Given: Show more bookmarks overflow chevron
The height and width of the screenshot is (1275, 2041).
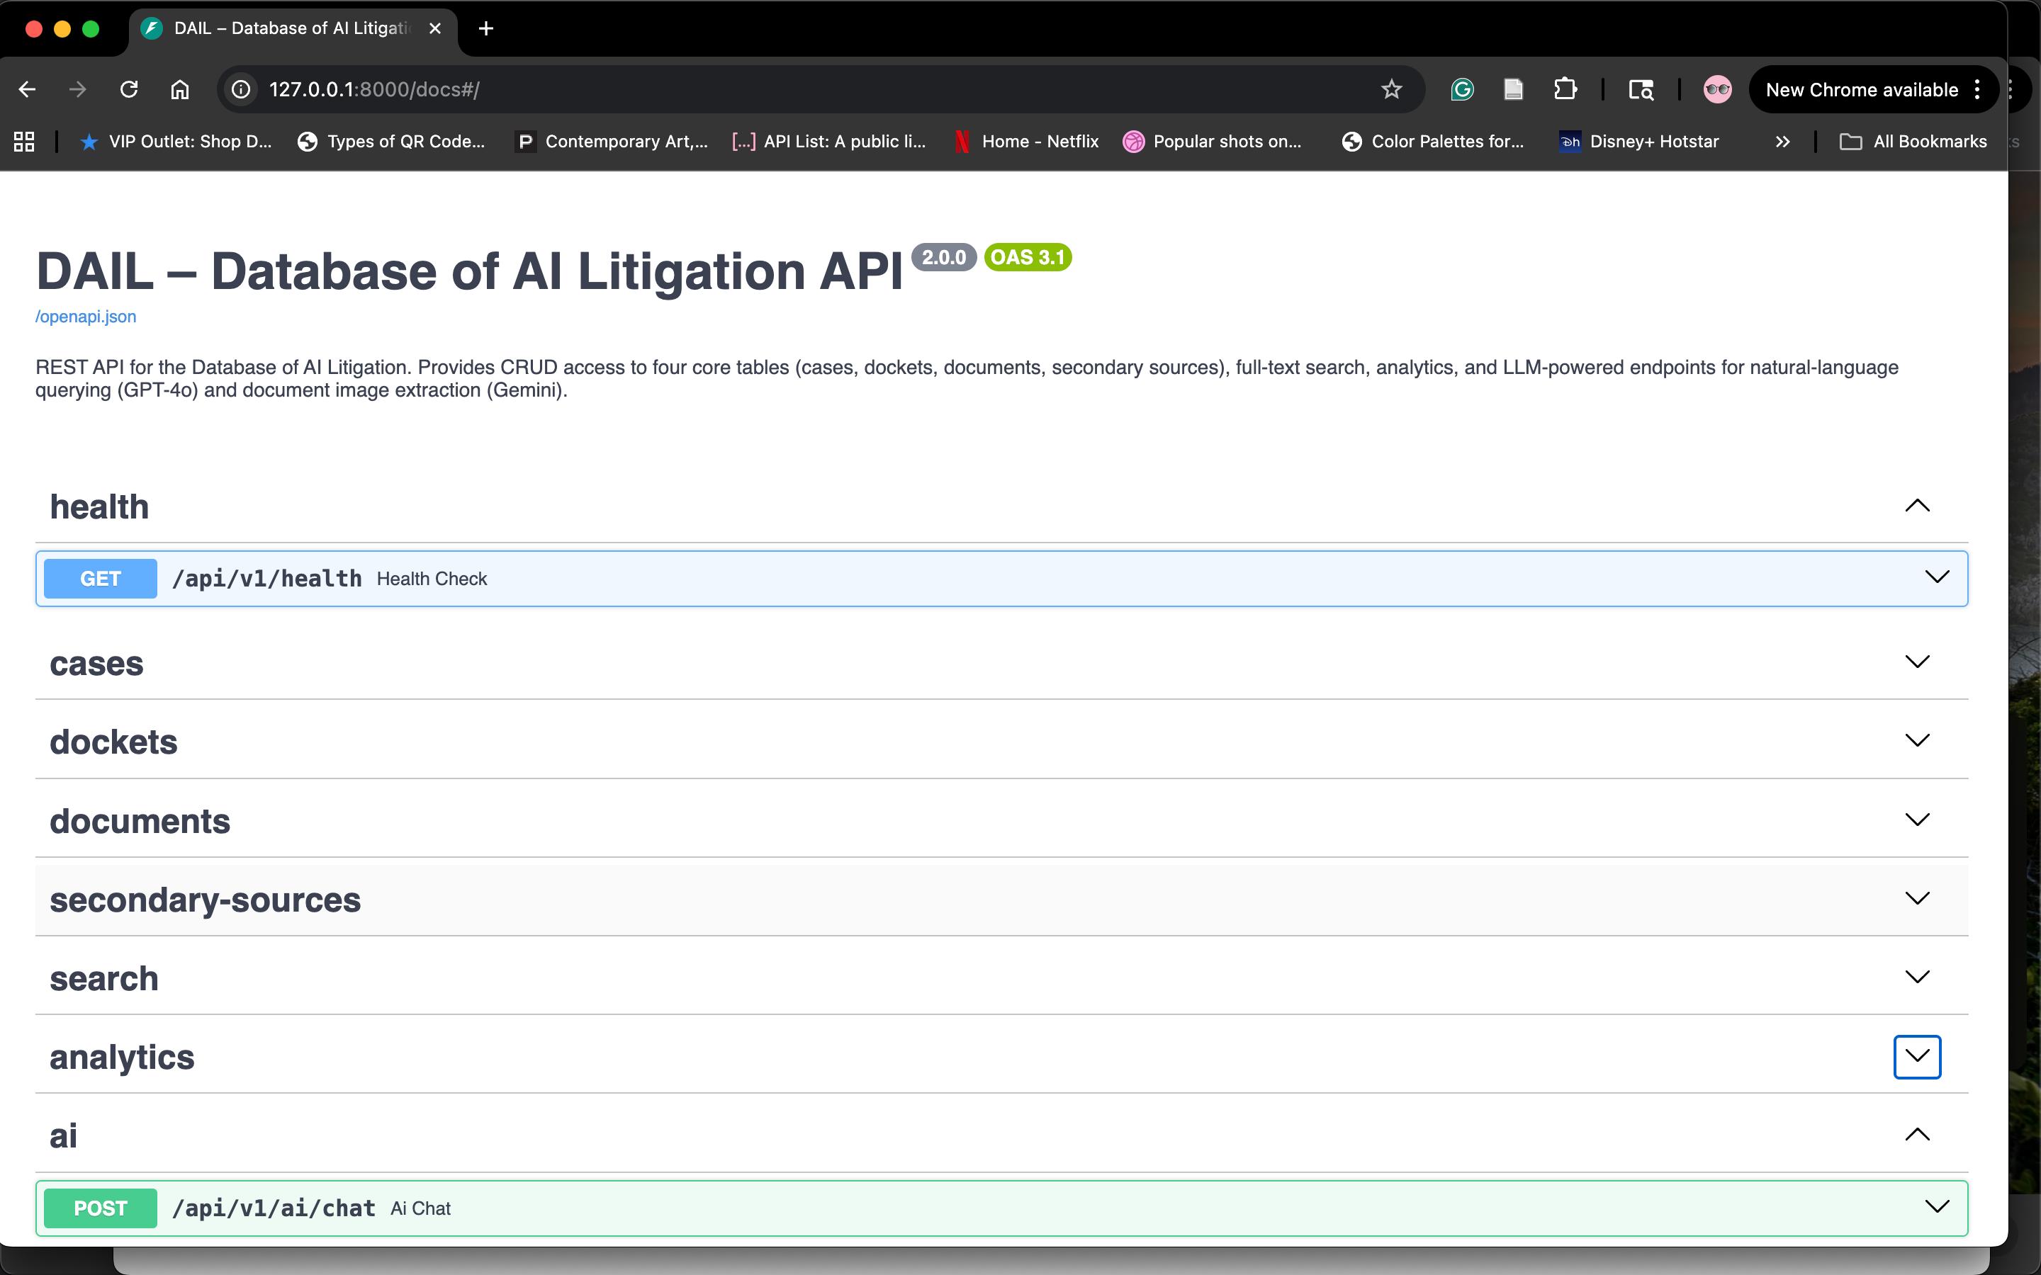Looking at the screenshot, I should pos(1782,142).
